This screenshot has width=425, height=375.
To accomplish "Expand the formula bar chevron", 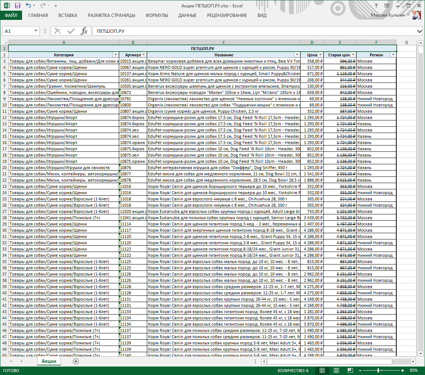I will point(419,31).
